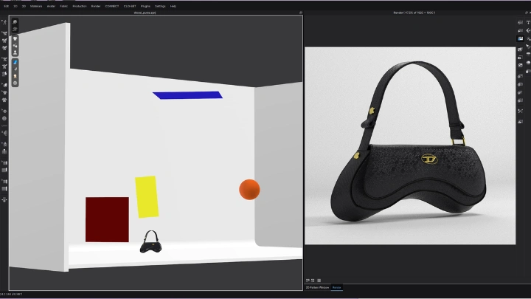Click the percent-style icon in the Render toolbar

[521, 111]
